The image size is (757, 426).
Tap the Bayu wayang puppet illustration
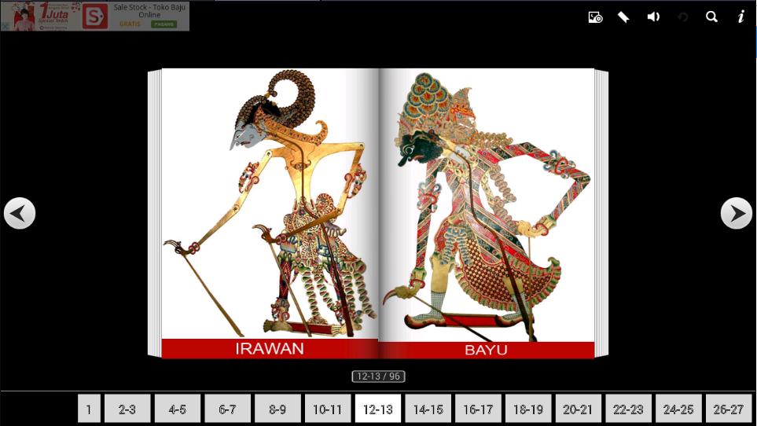(x=487, y=207)
